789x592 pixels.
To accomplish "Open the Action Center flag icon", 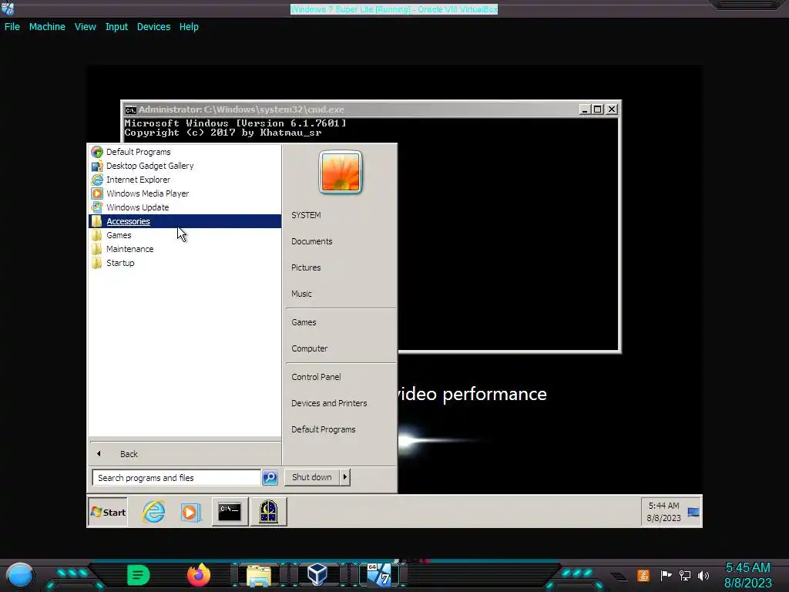I will (666, 575).
